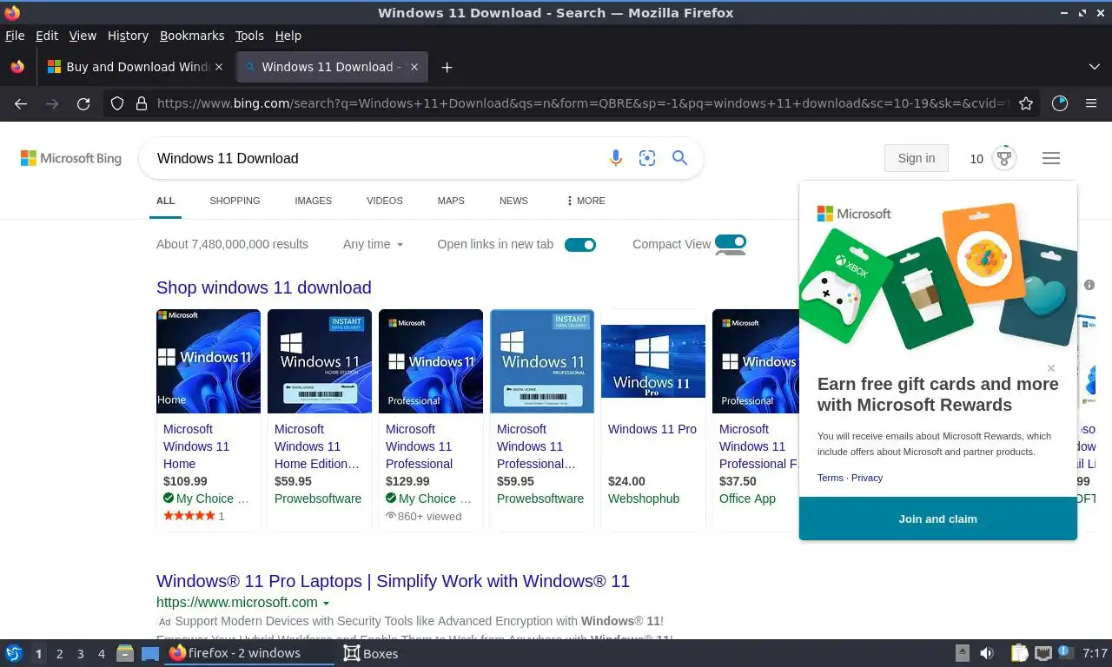The height and width of the screenshot is (667, 1112).
Task: Click the clipboard tray icon
Action: [x=1020, y=653]
